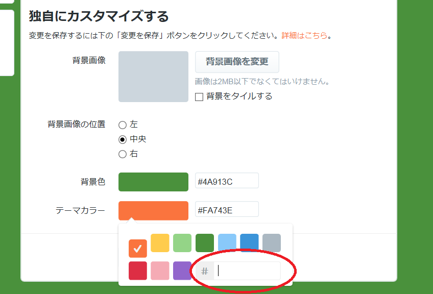Choose the blue color swatch

point(250,243)
